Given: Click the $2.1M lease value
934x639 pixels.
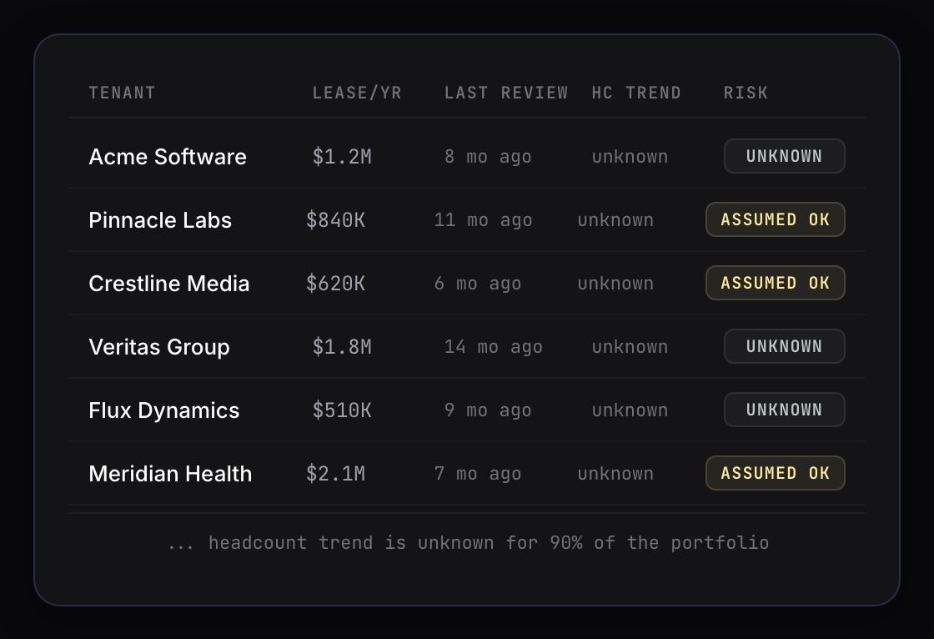Looking at the screenshot, I should coord(335,474).
